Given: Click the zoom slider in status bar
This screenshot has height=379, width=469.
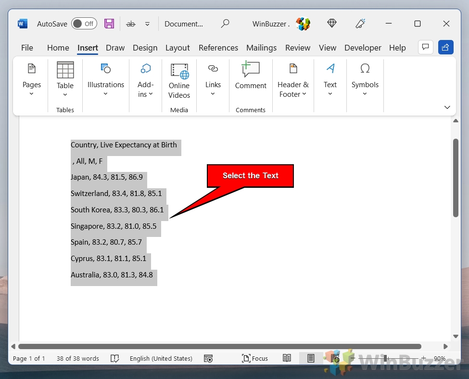Looking at the screenshot, I should pos(385,358).
